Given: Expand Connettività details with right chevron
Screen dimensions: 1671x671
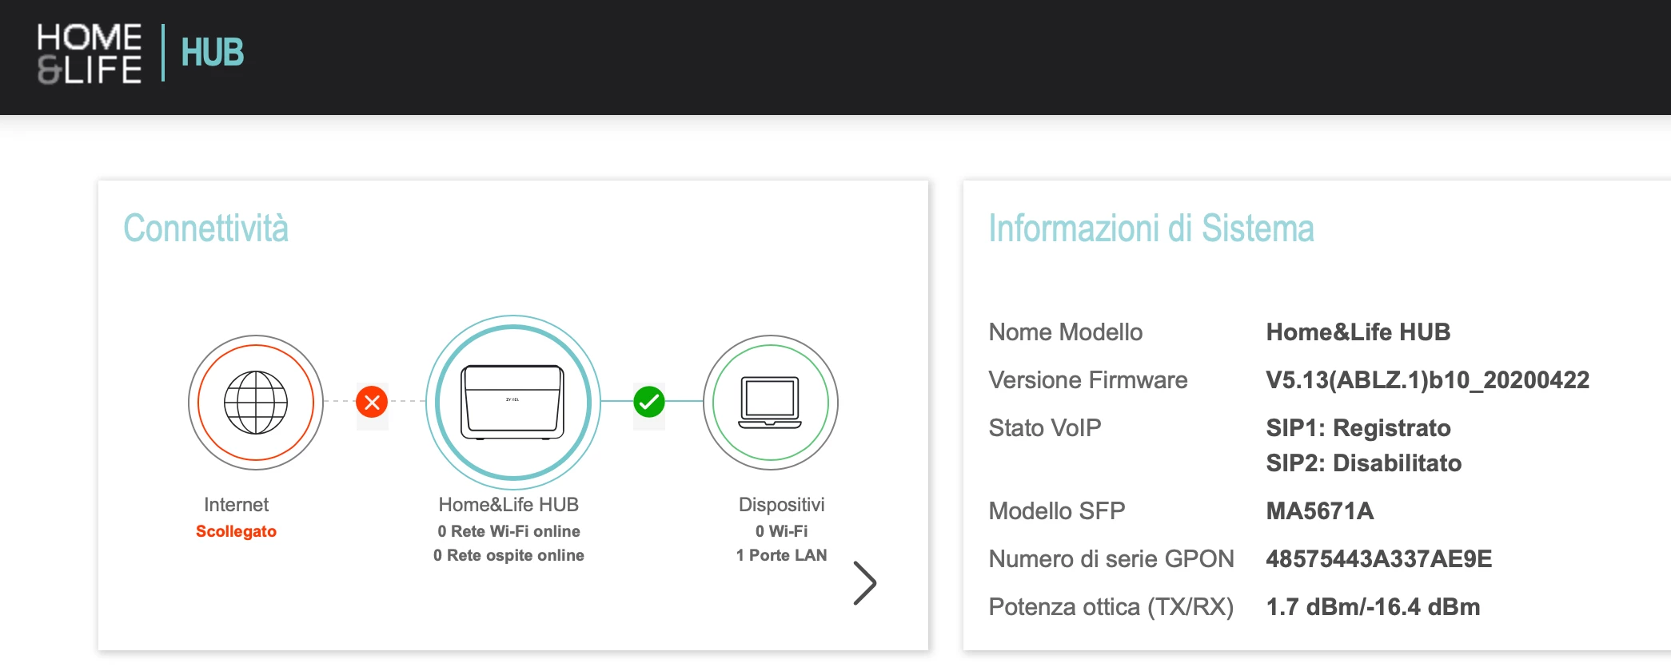Looking at the screenshot, I should click(x=864, y=582).
